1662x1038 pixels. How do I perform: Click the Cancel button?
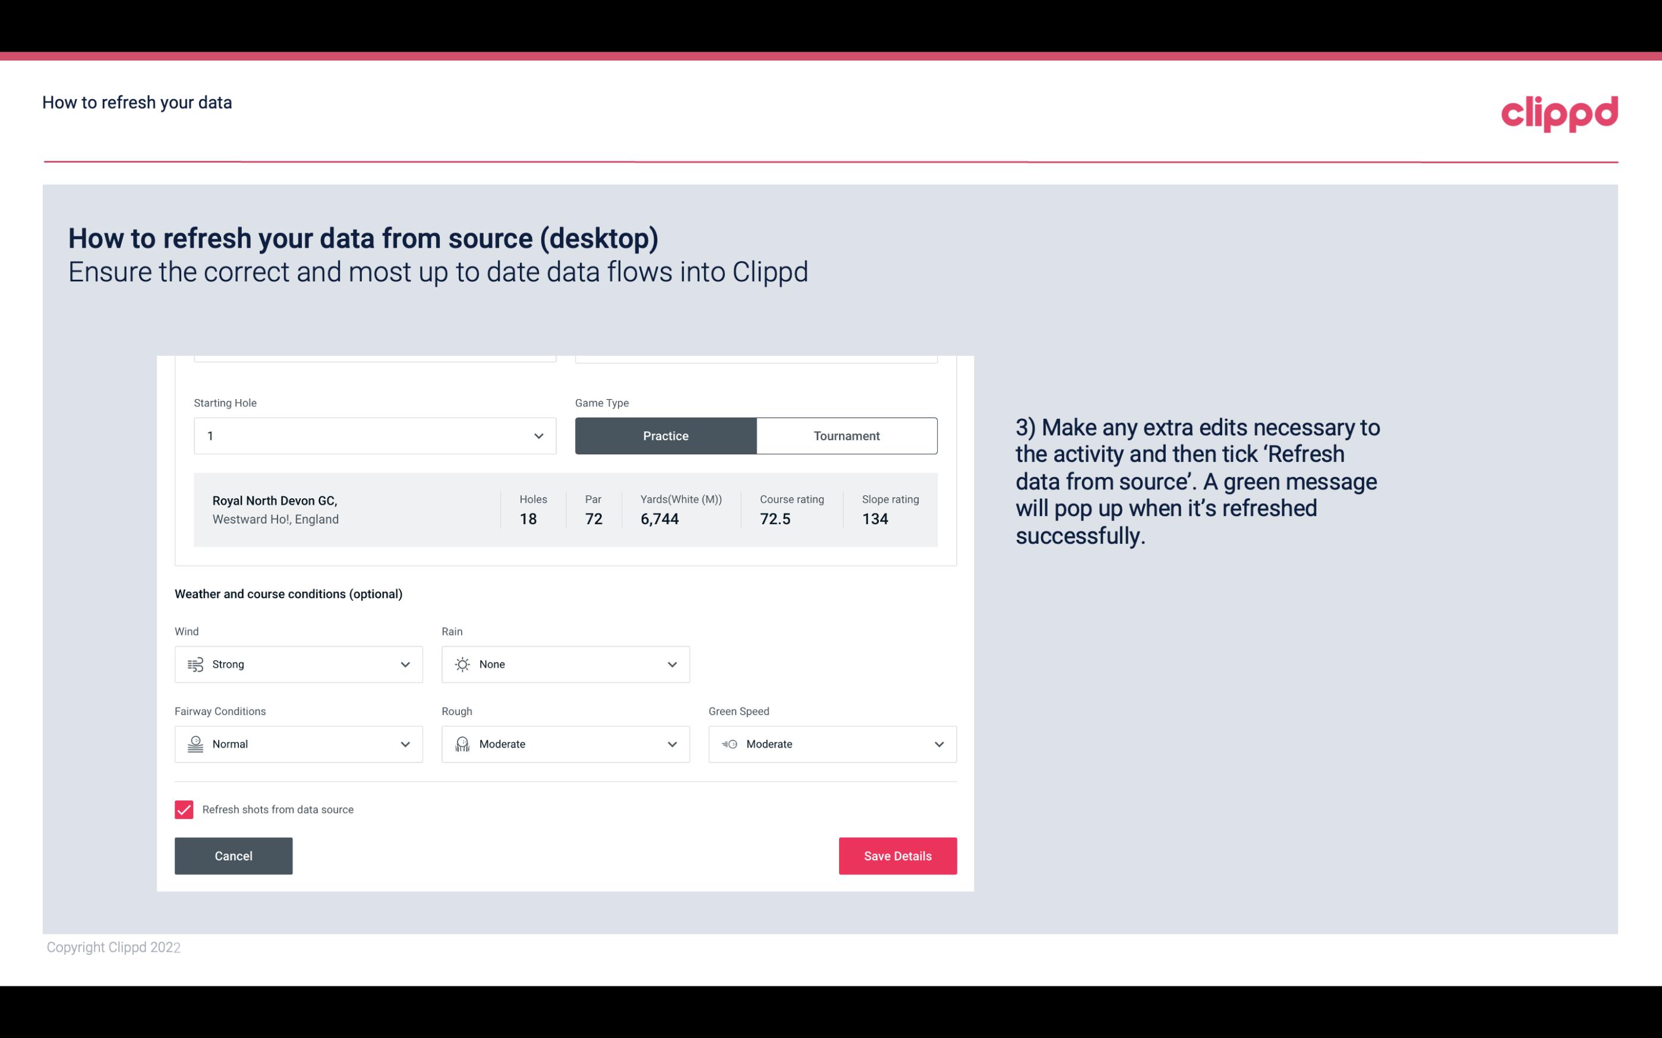click(x=234, y=855)
